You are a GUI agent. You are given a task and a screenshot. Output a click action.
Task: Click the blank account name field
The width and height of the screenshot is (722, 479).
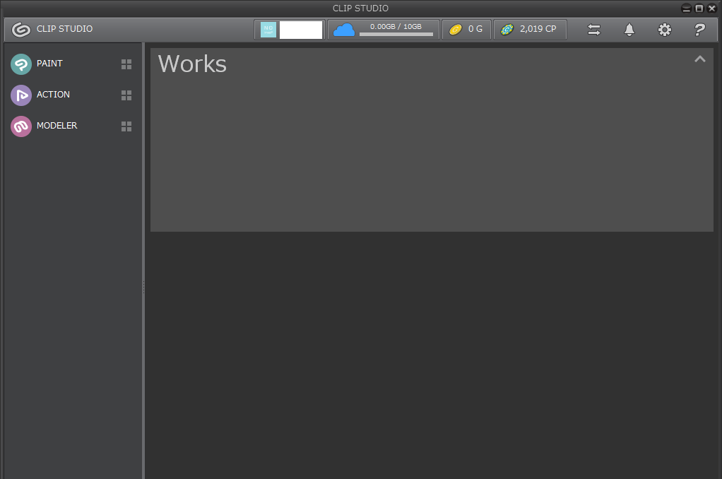[301, 30]
